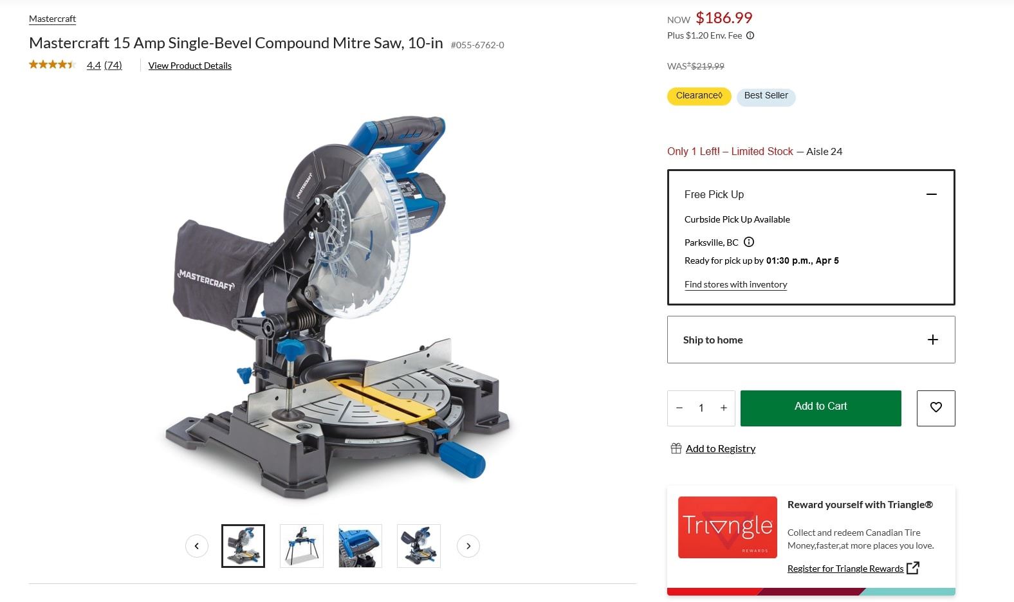The height and width of the screenshot is (602, 1014).
Task: Decrease quantity with minus button
Action: pos(679,408)
